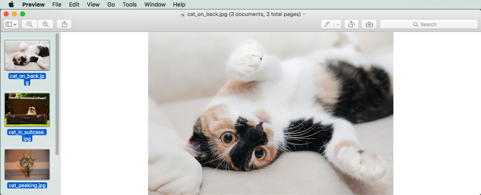Open the Preview application menu

click(33, 5)
